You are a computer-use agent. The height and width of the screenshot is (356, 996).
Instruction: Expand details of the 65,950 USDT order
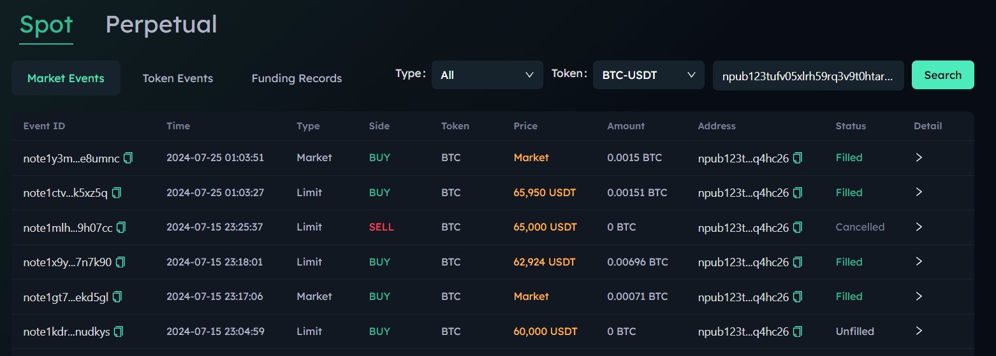point(919,192)
